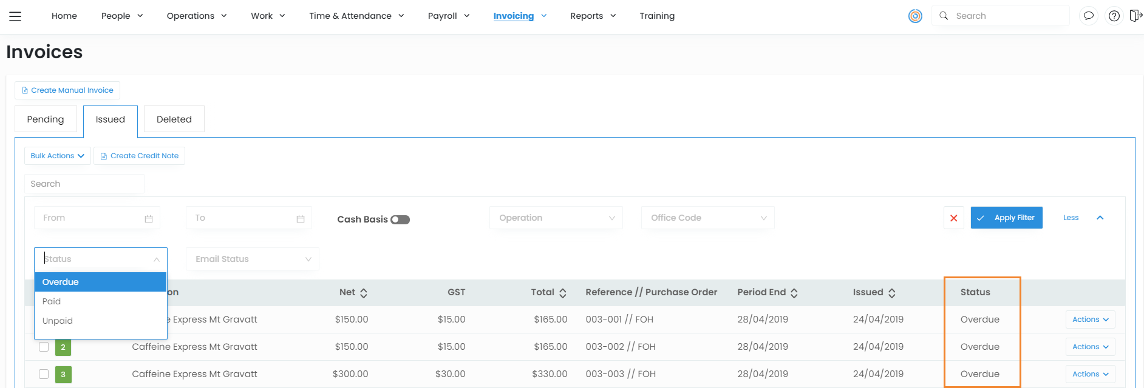Click the From date input field
This screenshot has width=1144, height=388.
[91, 218]
